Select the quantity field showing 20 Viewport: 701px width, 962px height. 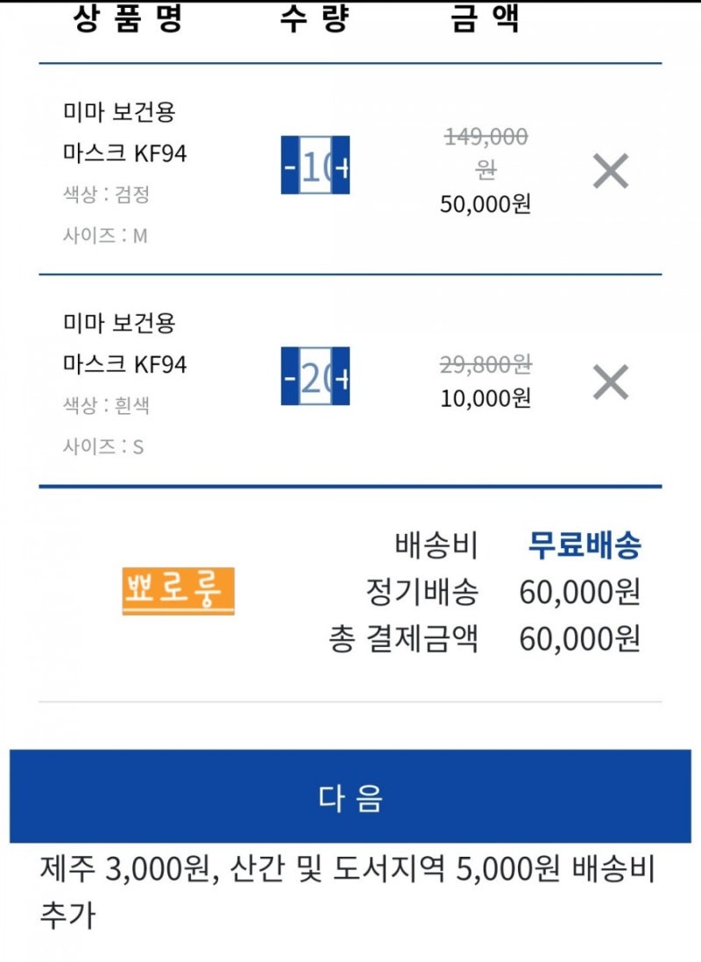point(315,376)
